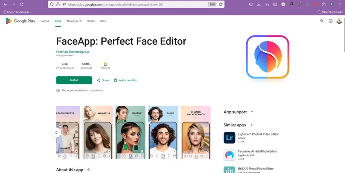
Task: Click the B612 app icon
Action: [229, 170]
